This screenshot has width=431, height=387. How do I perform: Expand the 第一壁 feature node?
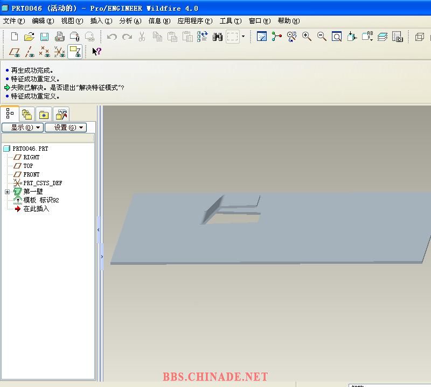click(8, 192)
